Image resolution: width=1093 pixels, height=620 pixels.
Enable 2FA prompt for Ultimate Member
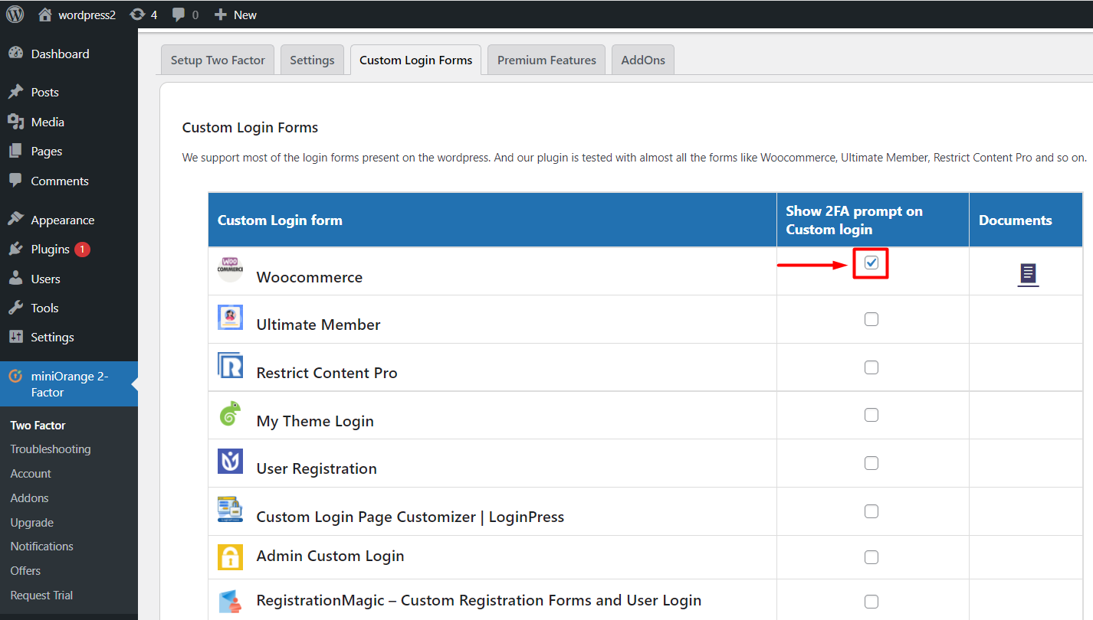(871, 319)
